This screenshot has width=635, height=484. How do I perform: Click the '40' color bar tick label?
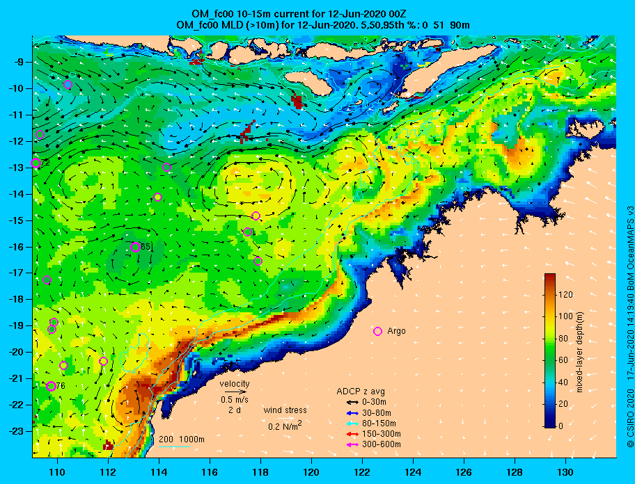[x=563, y=382]
